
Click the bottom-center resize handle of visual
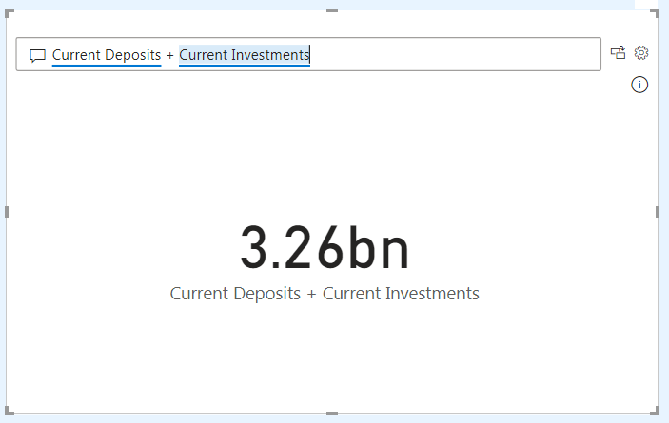pyautogui.click(x=332, y=413)
